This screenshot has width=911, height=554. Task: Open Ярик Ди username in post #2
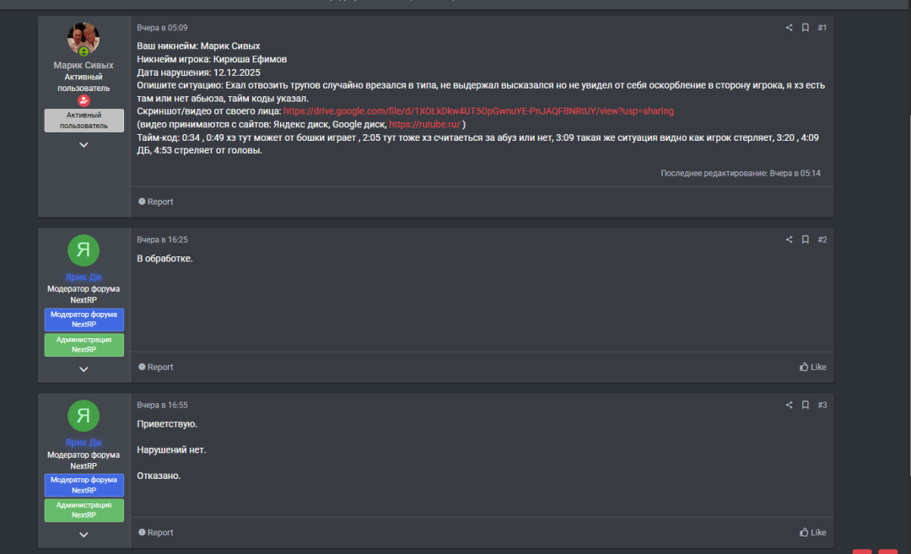pyautogui.click(x=84, y=277)
